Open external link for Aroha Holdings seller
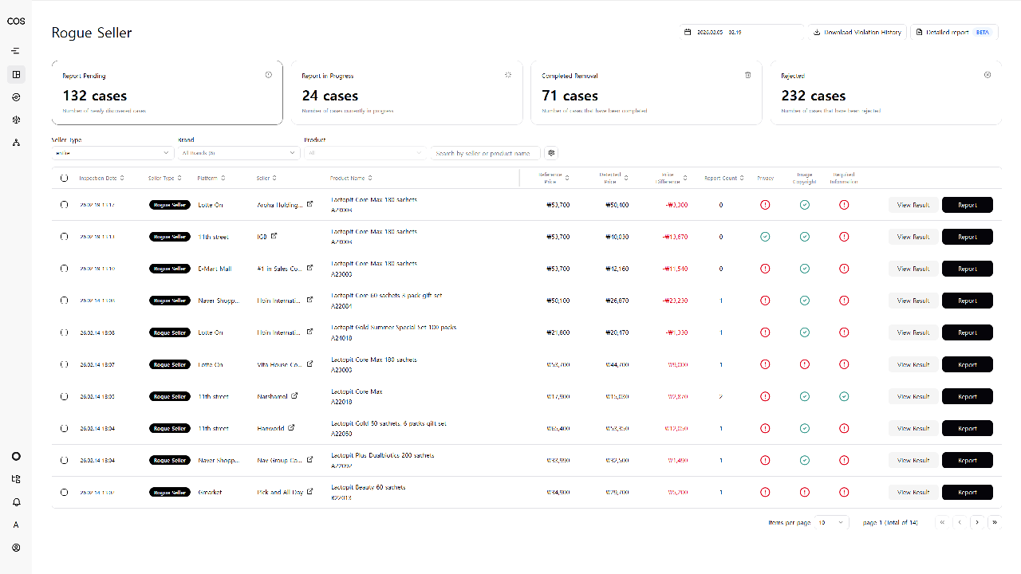Image resolution: width=1021 pixels, height=574 pixels. point(310,204)
